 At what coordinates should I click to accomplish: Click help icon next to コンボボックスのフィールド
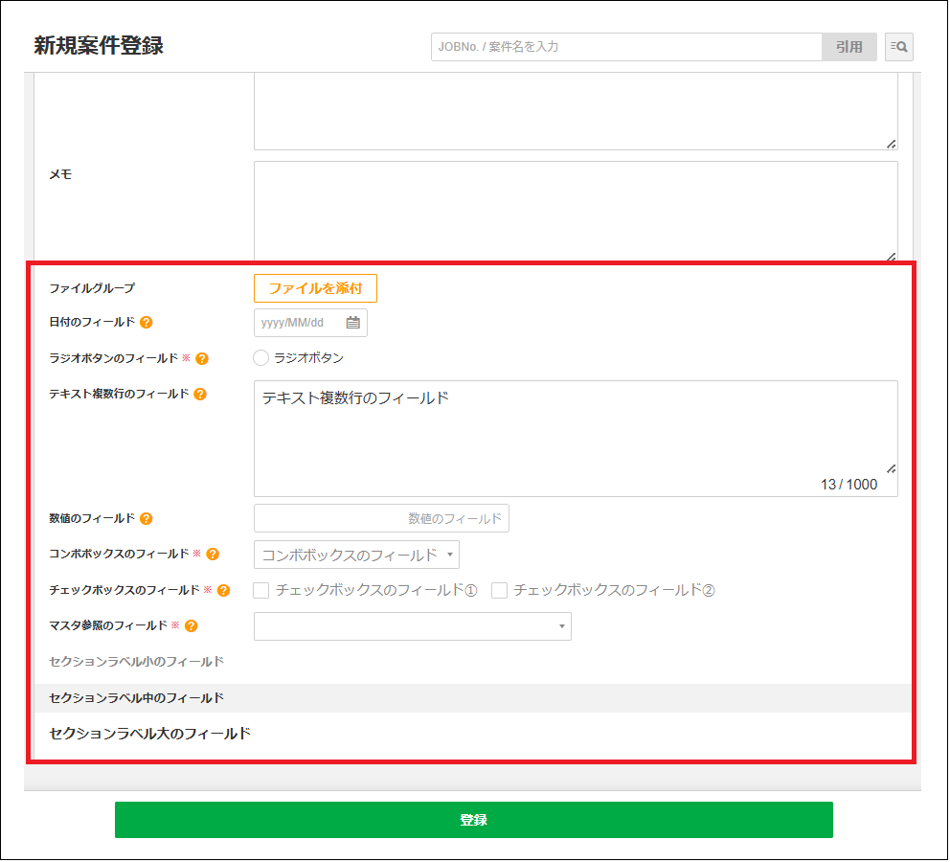click(x=213, y=555)
